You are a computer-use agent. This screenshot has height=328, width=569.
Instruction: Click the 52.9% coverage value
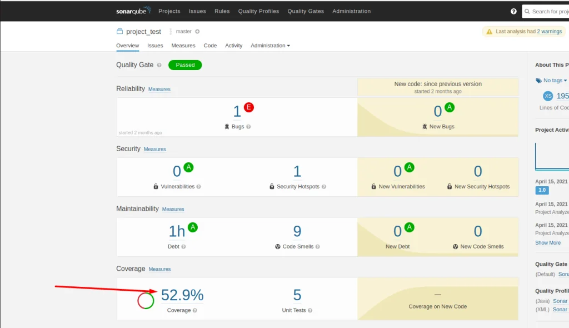tap(182, 295)
